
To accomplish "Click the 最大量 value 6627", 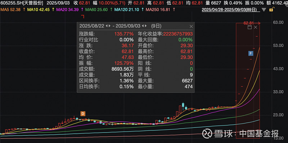I will [x=188, y=81].
